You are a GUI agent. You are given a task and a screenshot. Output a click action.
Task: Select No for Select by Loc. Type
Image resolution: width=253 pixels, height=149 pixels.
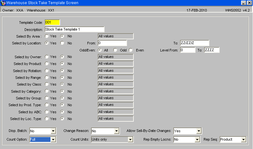point(62,119)
